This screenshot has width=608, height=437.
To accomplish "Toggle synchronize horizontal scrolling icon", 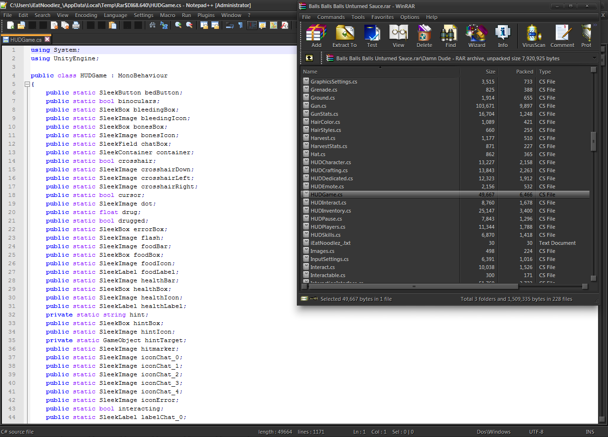I will (215, 25).
